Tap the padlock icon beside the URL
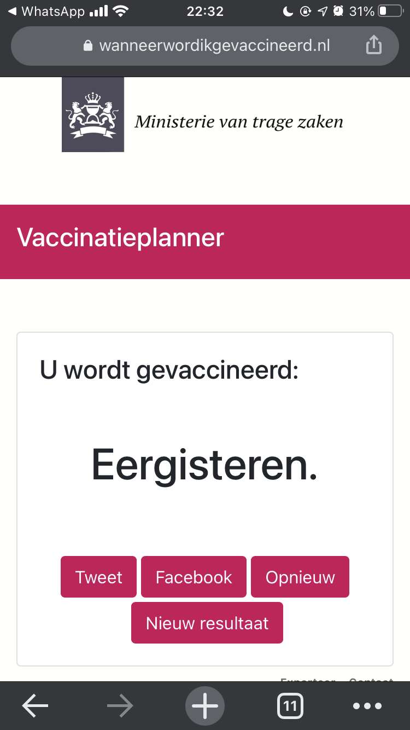The image size is (410, 730). [x=88, y=46]
